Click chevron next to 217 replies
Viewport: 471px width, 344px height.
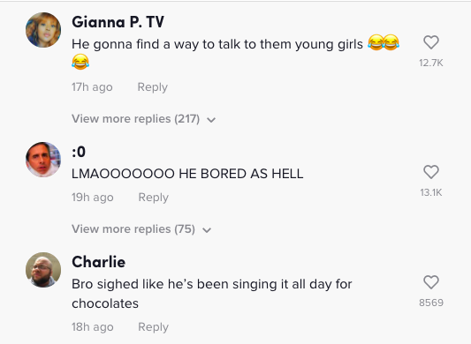tap(211, 120)
